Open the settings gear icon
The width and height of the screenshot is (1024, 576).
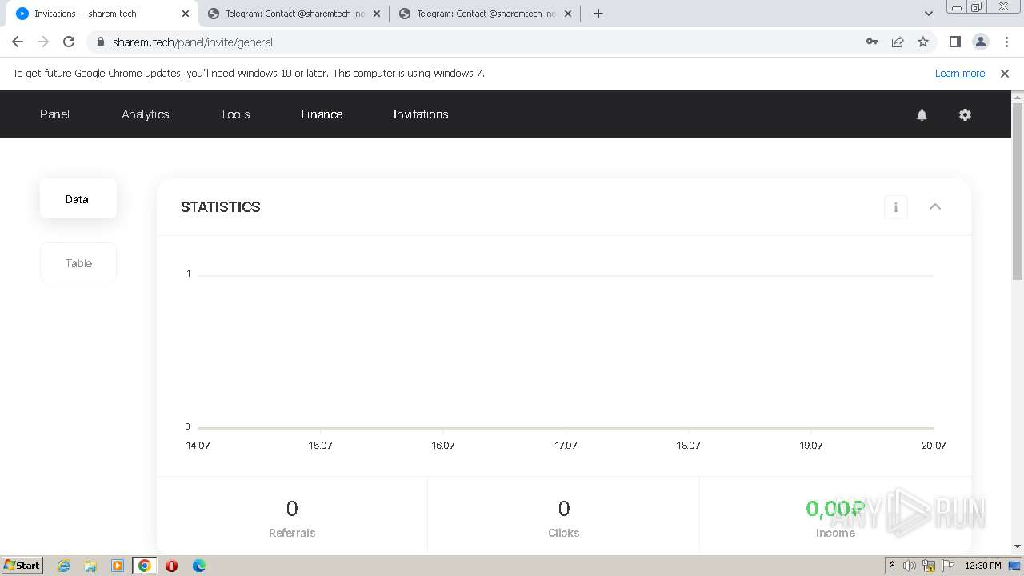pos(965,114)
